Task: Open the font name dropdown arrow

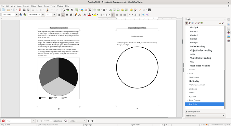Action: coord(43,15)
